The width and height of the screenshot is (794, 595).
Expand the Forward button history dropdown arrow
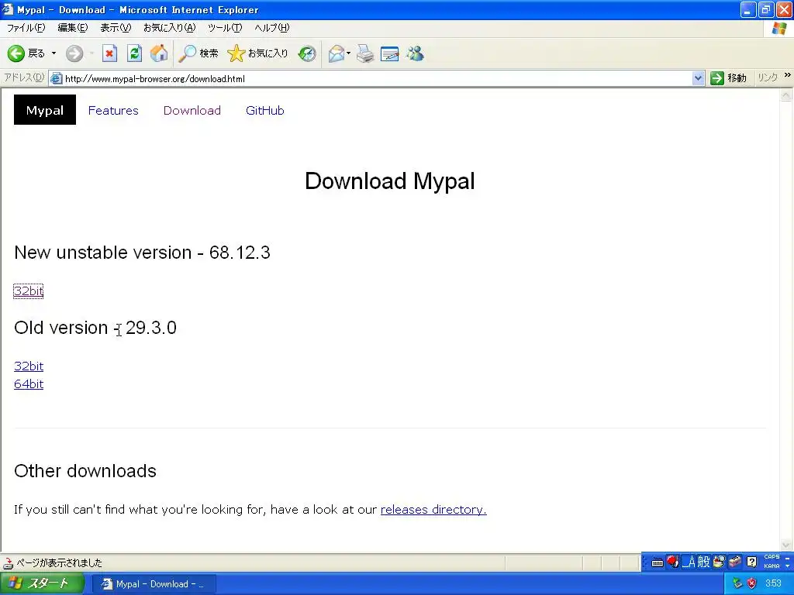[x=91, y=53]
